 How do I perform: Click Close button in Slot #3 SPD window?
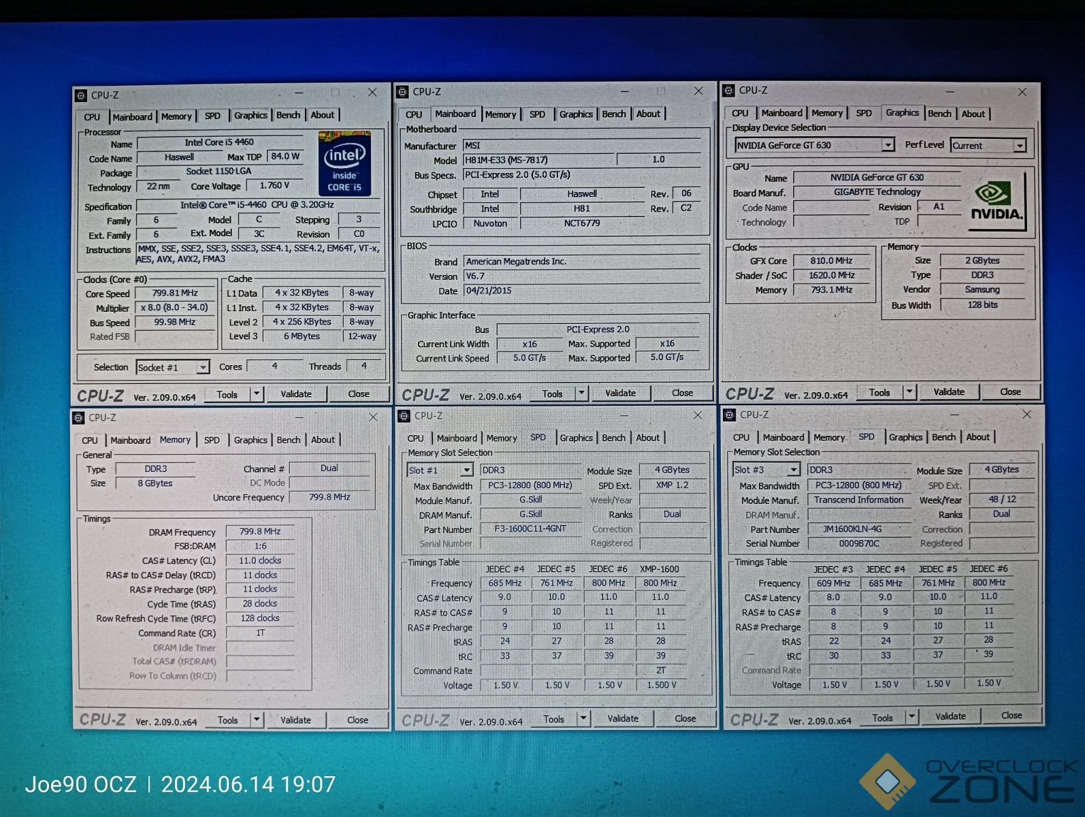(x=1011, y=716)
